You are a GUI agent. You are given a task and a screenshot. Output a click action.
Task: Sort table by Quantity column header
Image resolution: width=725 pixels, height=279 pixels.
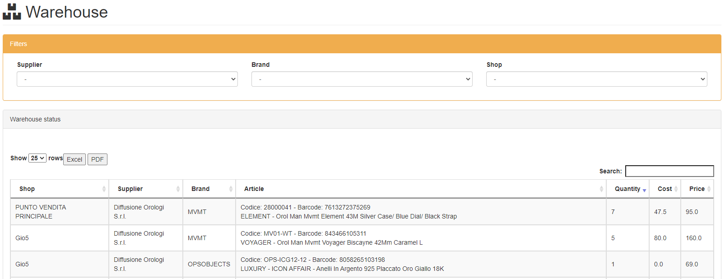(628, 189)
